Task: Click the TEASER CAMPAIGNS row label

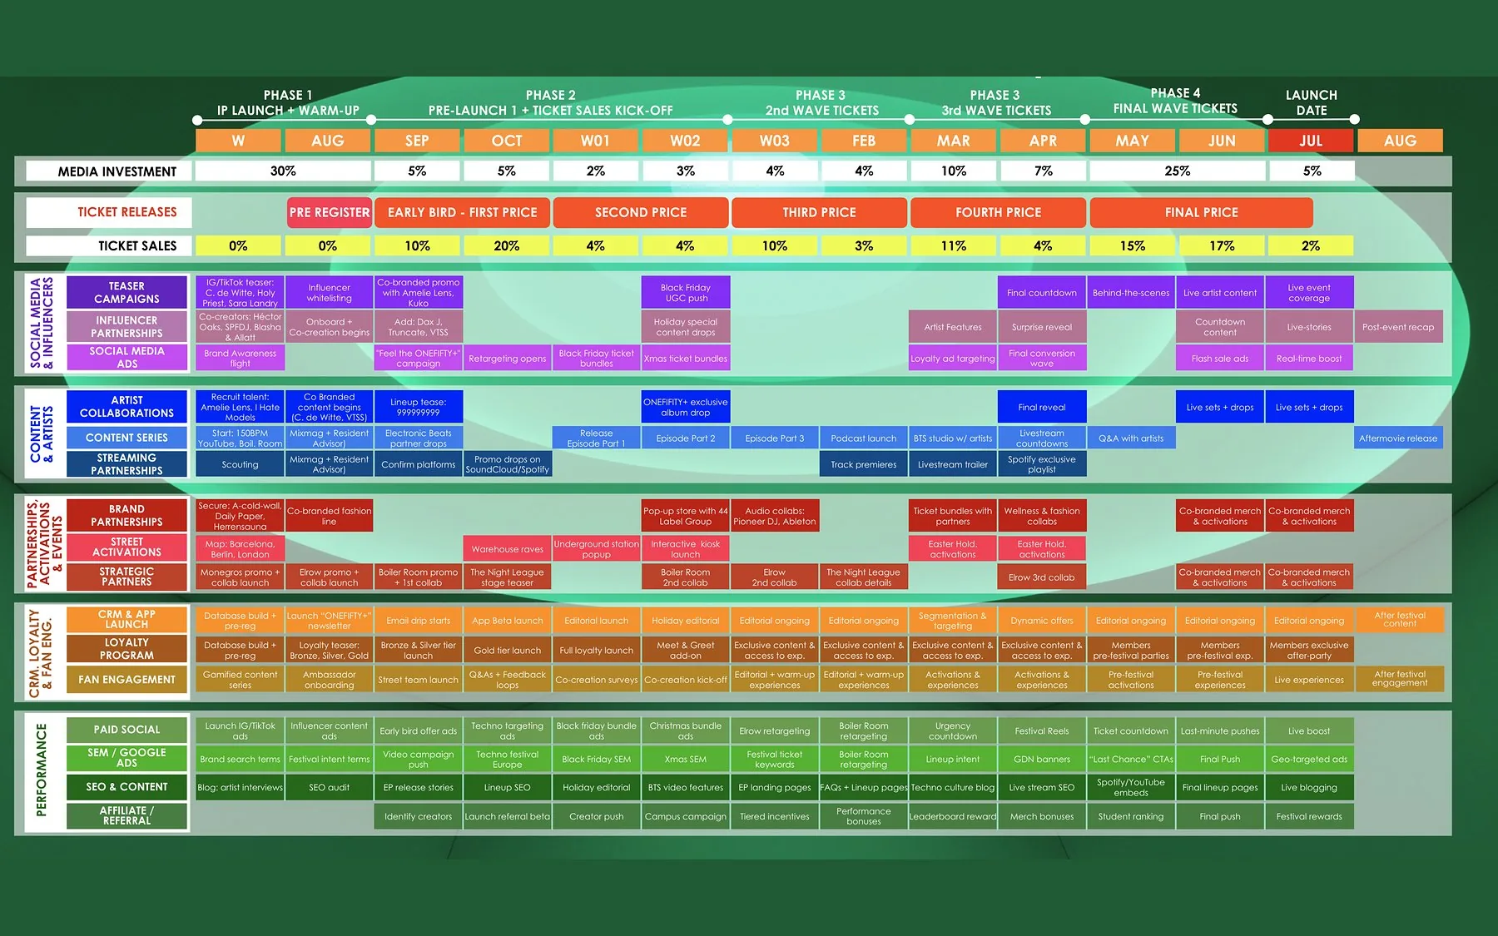Action: point(126,292)
